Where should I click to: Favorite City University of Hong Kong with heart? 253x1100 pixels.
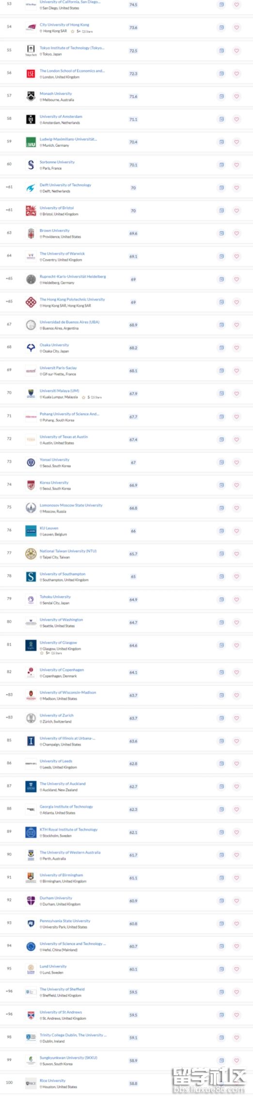[x=237, y=28]
